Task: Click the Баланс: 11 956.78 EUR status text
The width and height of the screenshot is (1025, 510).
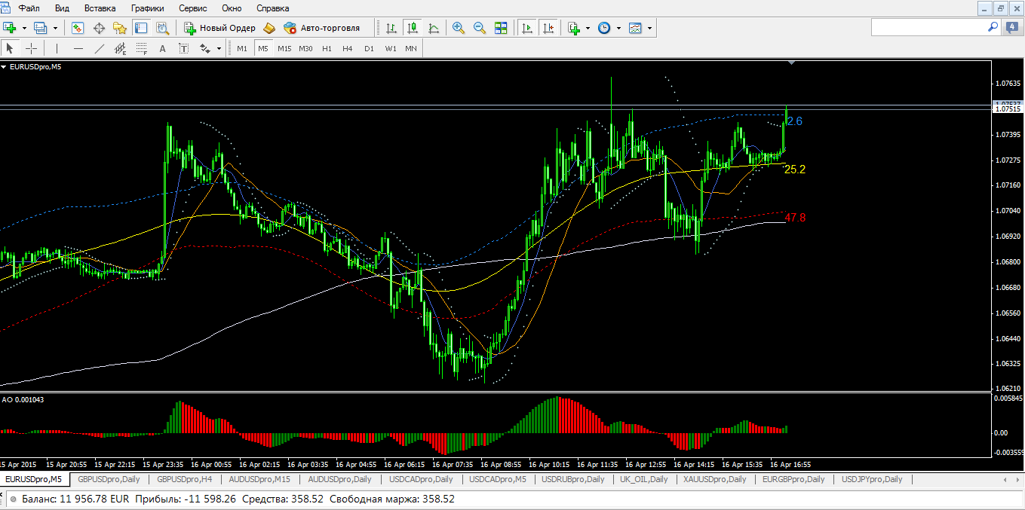Action: tap(75, 499)
